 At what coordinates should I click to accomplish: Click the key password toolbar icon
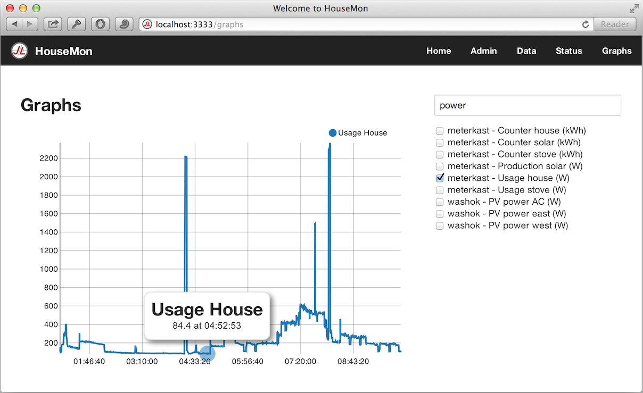point(77,24)
